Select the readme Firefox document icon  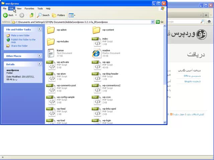point(97,53)
